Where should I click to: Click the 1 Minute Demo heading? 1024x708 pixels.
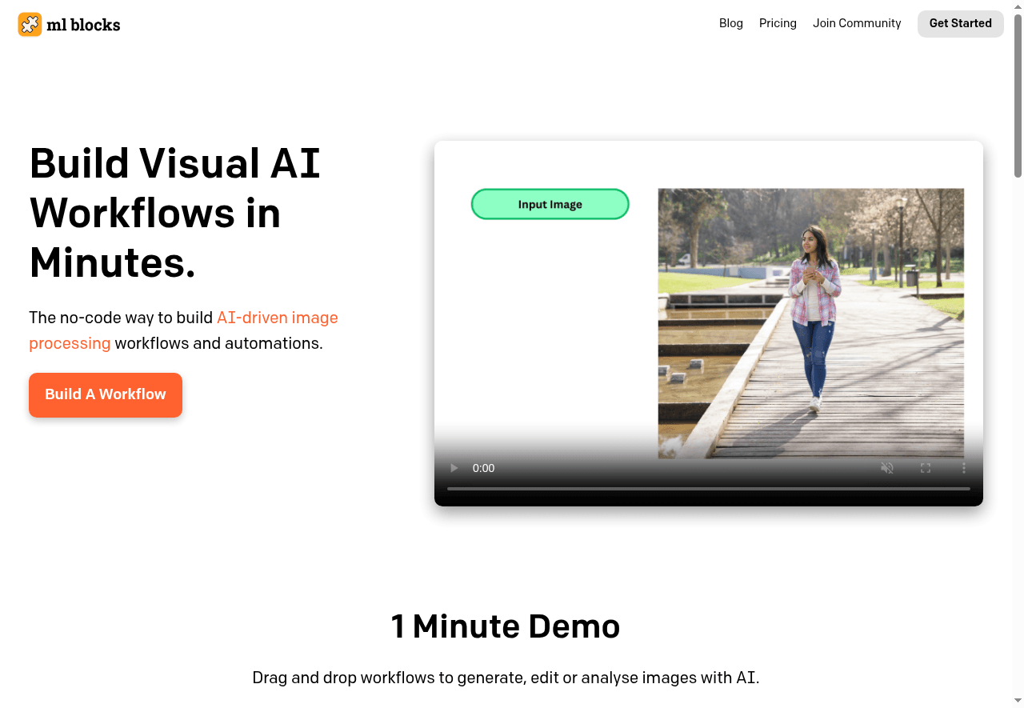(505, 626)
